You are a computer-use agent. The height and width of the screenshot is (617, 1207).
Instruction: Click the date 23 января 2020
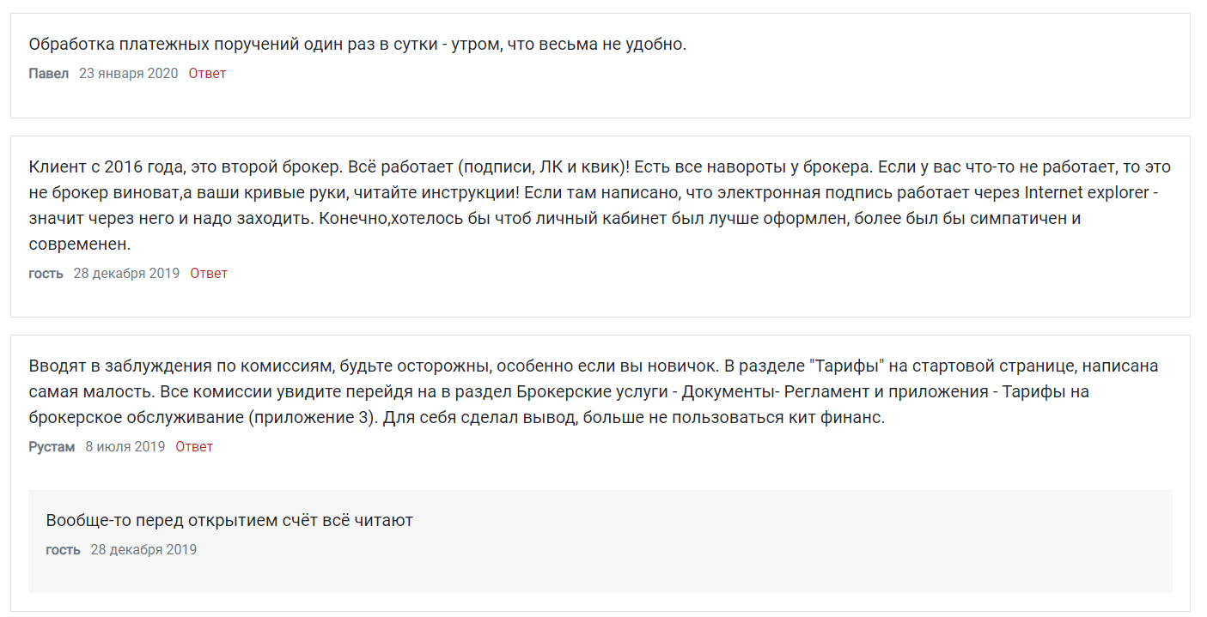coord(127,74)
